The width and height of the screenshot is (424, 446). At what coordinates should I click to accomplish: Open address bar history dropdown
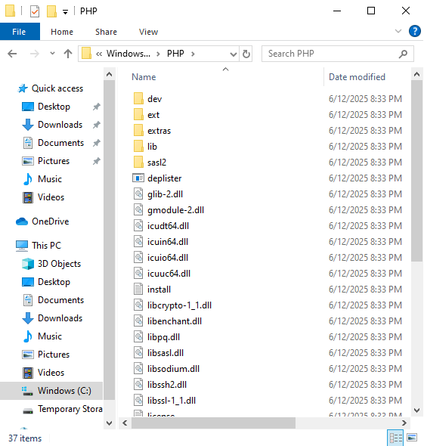tap(234, 54)
